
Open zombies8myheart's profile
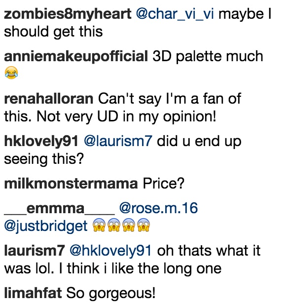[68, 14]
